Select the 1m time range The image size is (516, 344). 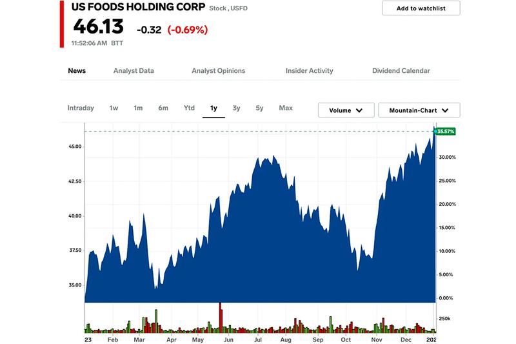138,108
